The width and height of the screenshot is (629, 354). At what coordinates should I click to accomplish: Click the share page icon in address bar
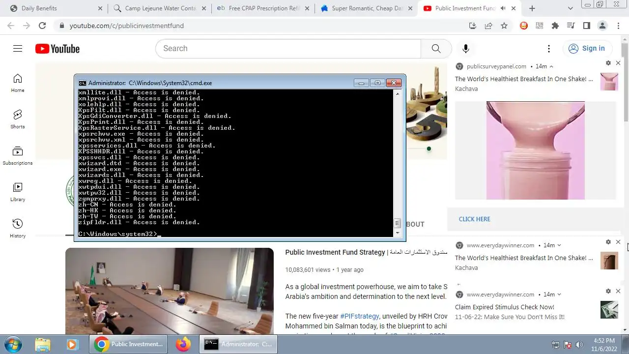click(488, 26)
